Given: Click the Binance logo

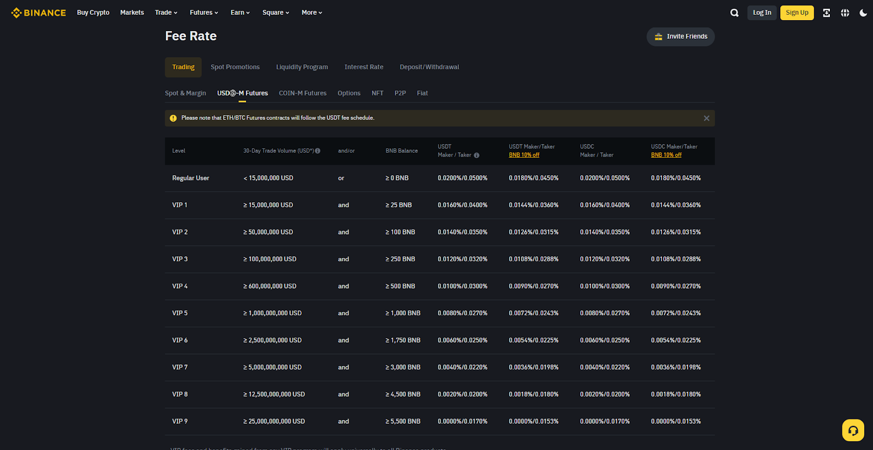Looking at the screenshot, I should [x=38, y=13].
